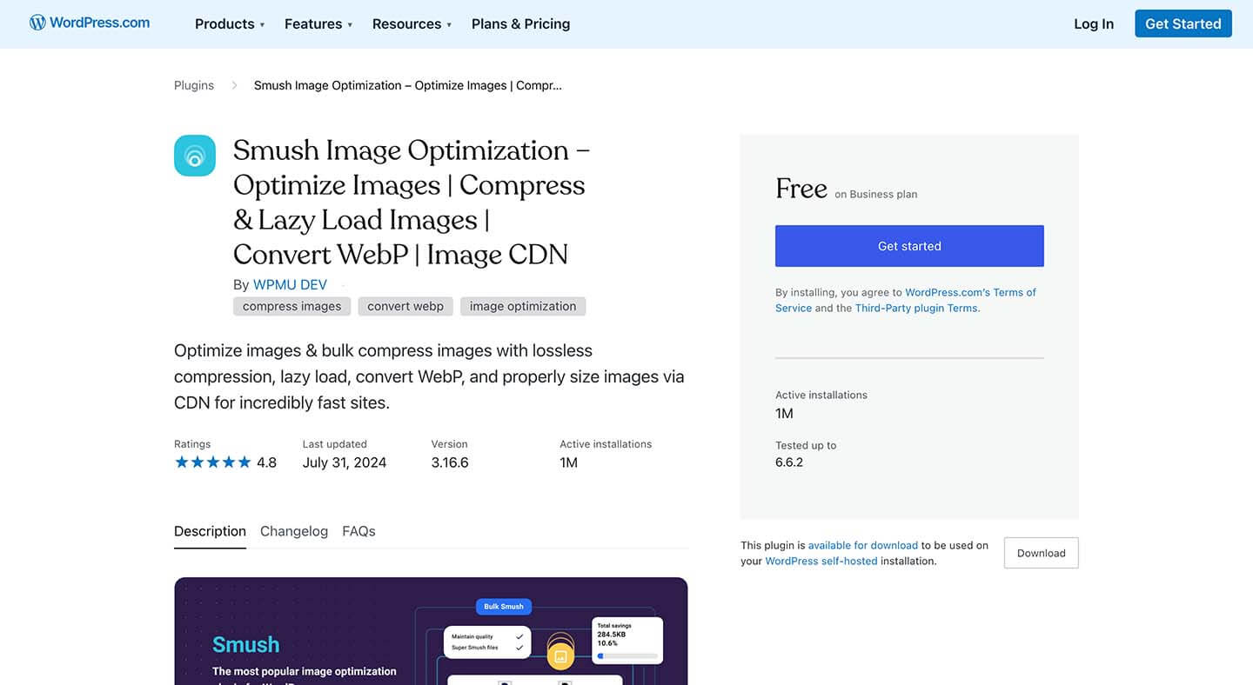Click the breadcrumb chevron separator
The image size is (1253, 685).
click(x=234, y=85)
